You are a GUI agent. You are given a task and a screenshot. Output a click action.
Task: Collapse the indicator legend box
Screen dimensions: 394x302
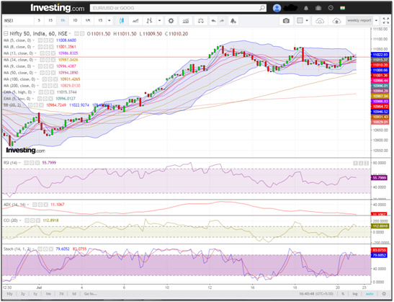coord(6,33)
